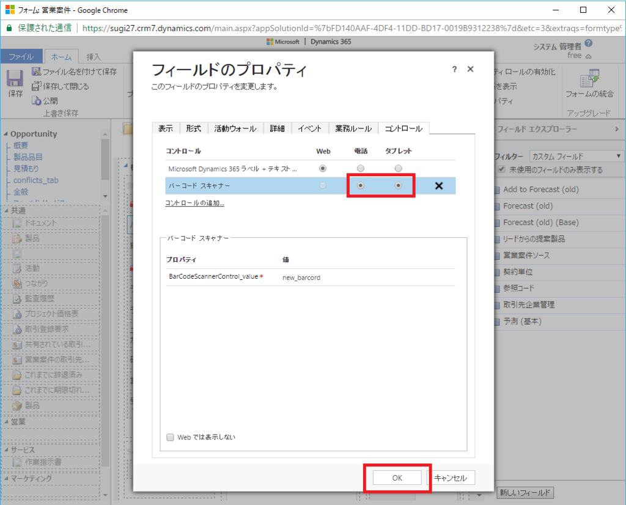
Task: Open help question mark in dialog
Action: point(454,69)
